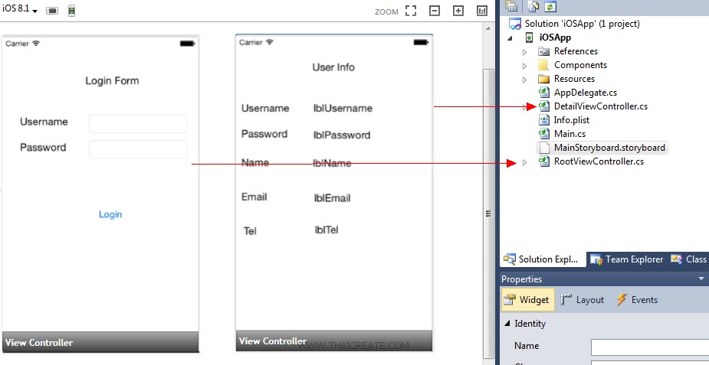This screenshot has height=365, width=709.
Task: Collapse the Identity section
Action: pyautogui.click(x=507, y=324)
